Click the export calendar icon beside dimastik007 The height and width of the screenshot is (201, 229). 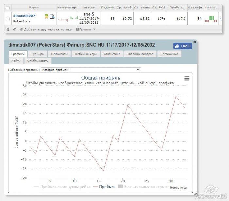click(52, 16)
